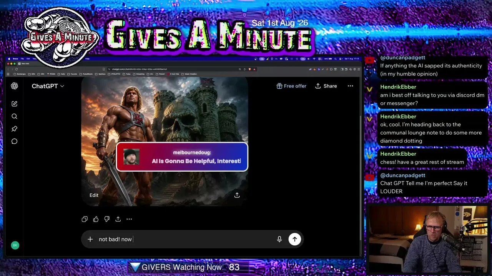Send the message with the up-arrow button
Viewport: 492px width, 276px height.
(x=295, y=239)
